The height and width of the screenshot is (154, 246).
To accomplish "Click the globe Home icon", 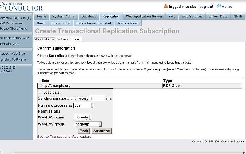I will pos(219,6).
